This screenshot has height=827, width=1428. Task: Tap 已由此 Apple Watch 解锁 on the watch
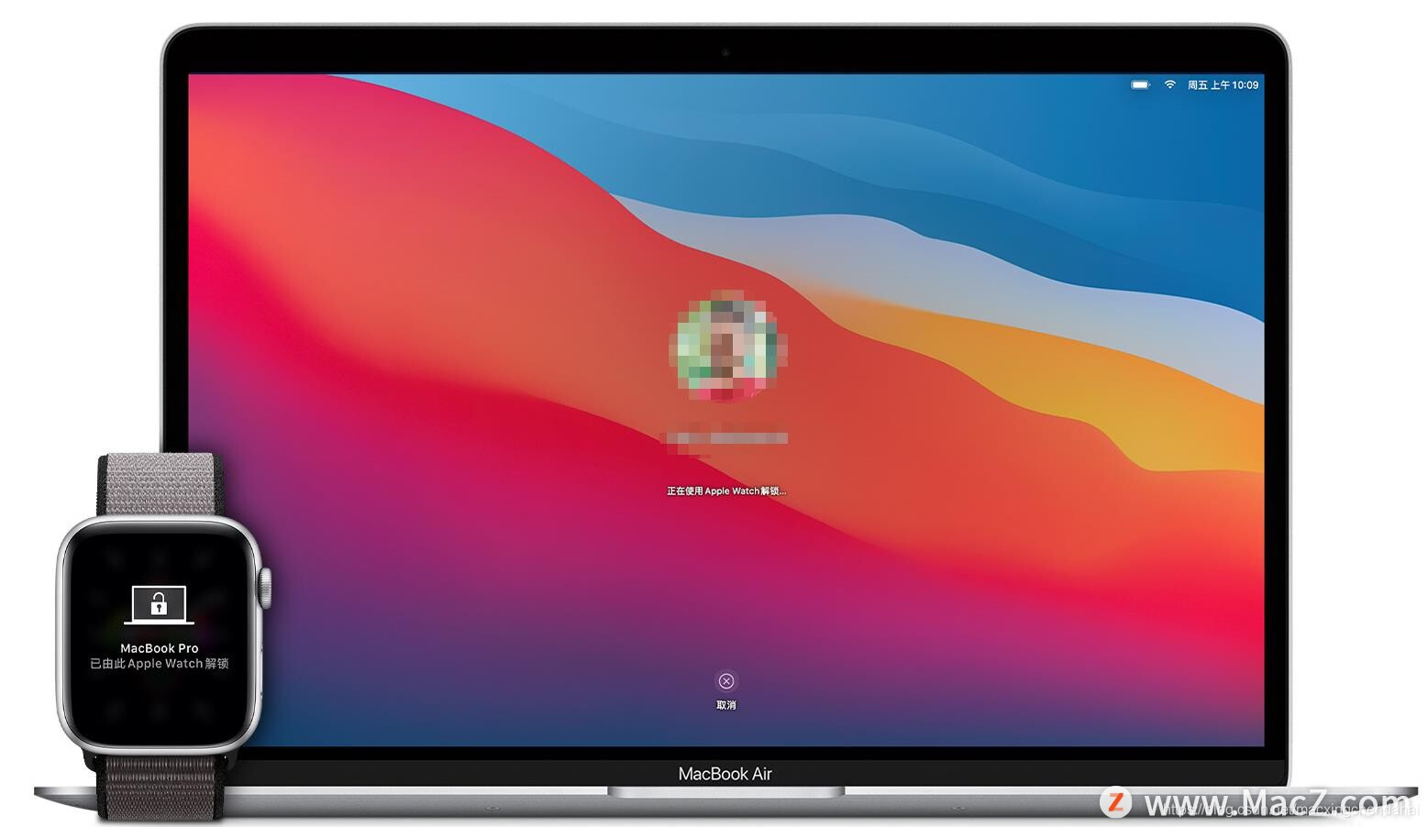point(160,664)
